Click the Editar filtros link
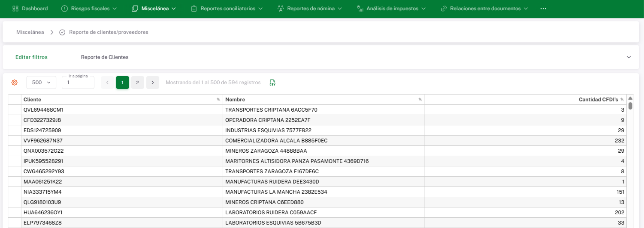Screen dimensions: 644x228 [x=31, y=57]
